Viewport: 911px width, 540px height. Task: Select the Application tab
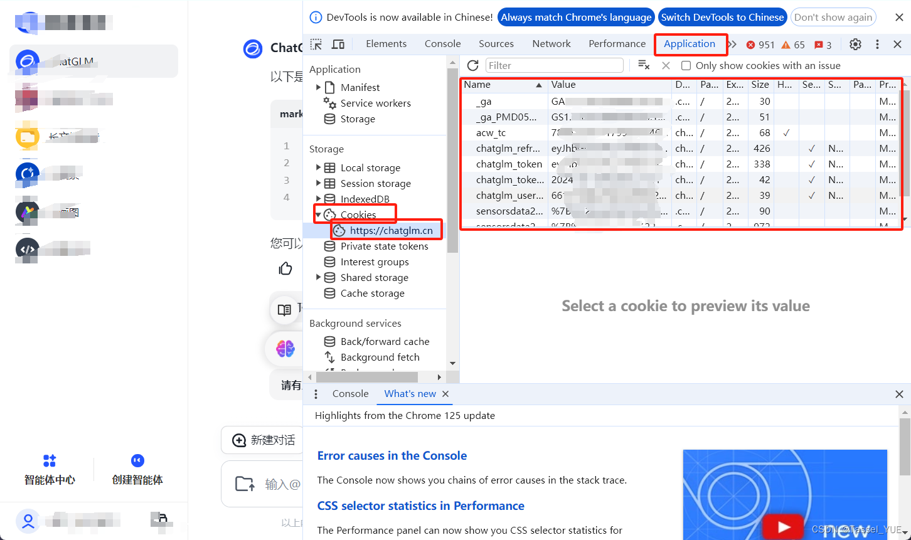click(690, 44)
